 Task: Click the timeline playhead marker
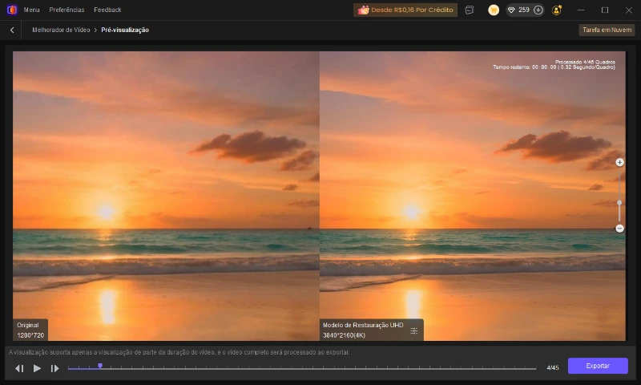click(100, 367)
